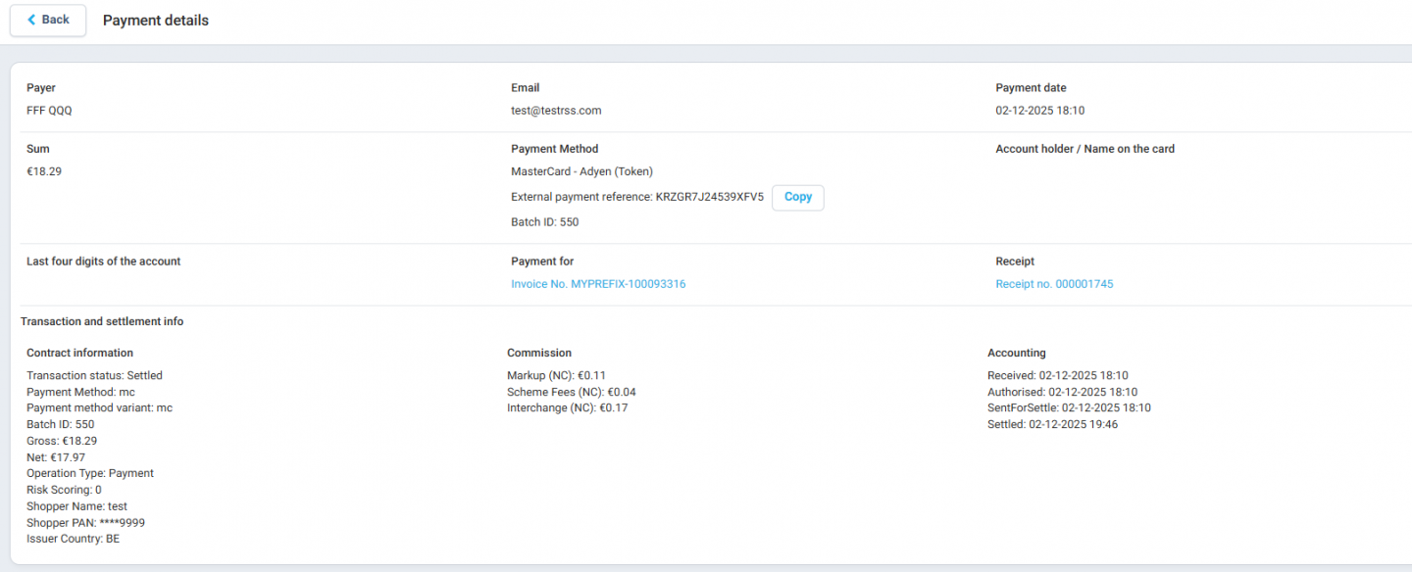Click MasterCard - Adyen (Token) text
The image size is (1412, 572).
(x=581, y=171)
